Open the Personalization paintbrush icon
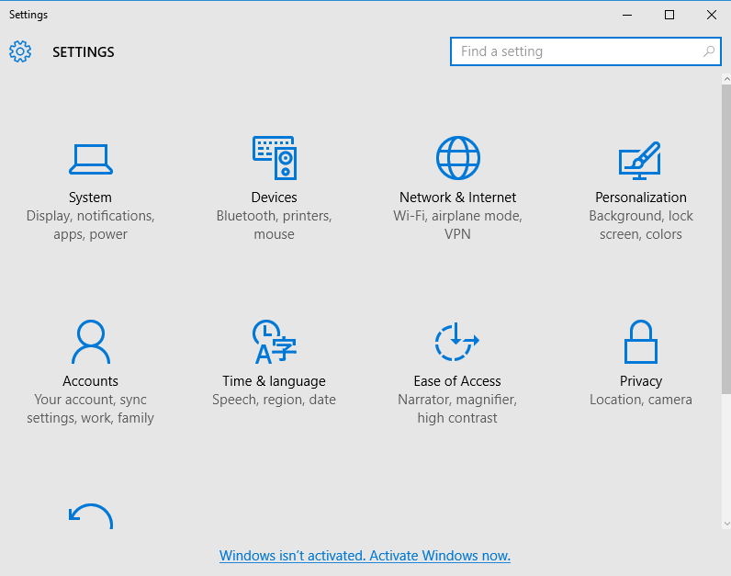The height and width of the screenshot is (576, 731). 640,161
